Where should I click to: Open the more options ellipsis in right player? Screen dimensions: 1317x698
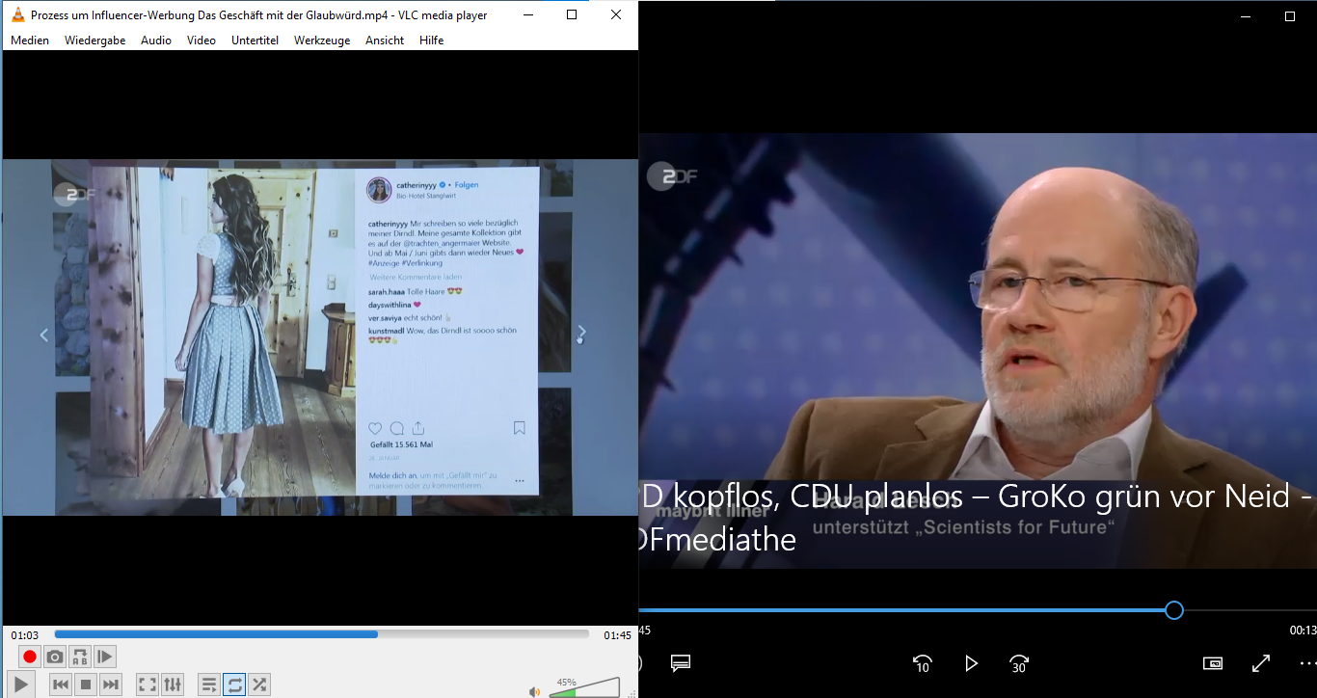[1306, 663]
